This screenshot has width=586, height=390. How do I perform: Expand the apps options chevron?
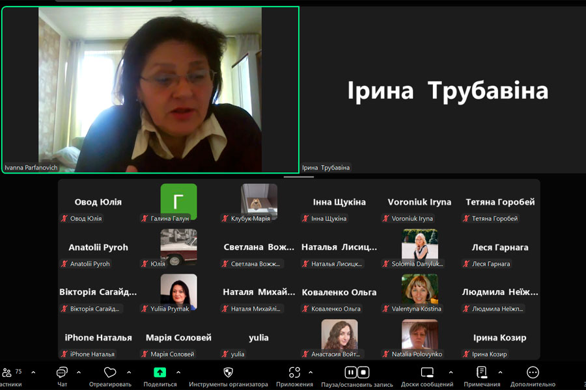pyautogui.click(x=311, y=372)
